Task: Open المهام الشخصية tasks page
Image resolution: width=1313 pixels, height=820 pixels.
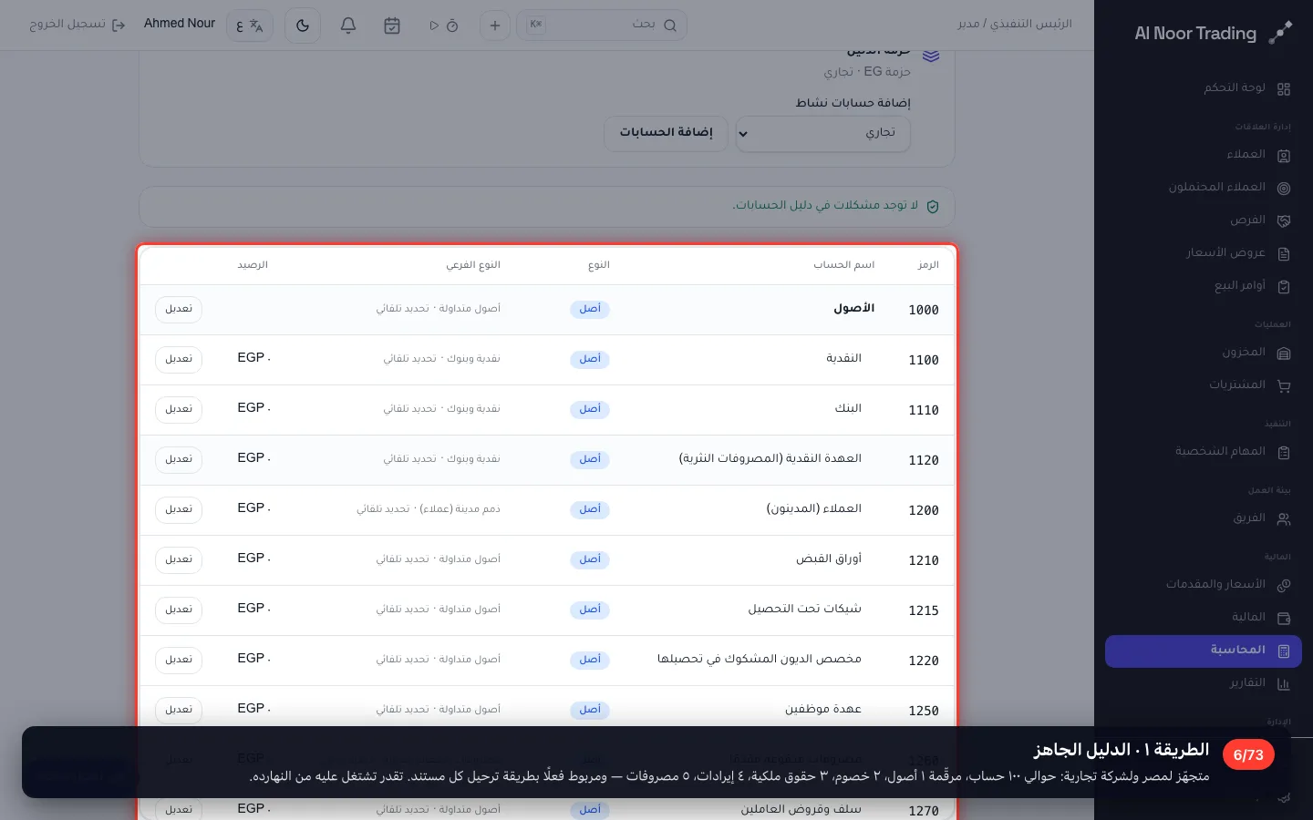Action: 1204,452
